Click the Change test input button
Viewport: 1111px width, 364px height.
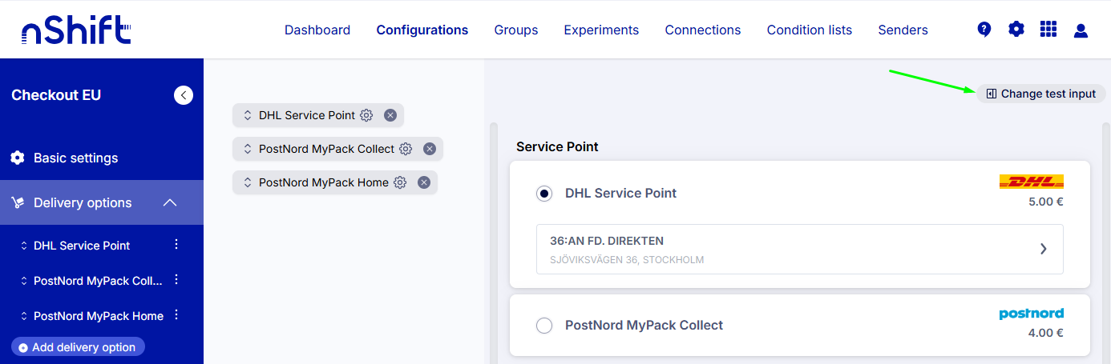click(x=1041, y=94)
